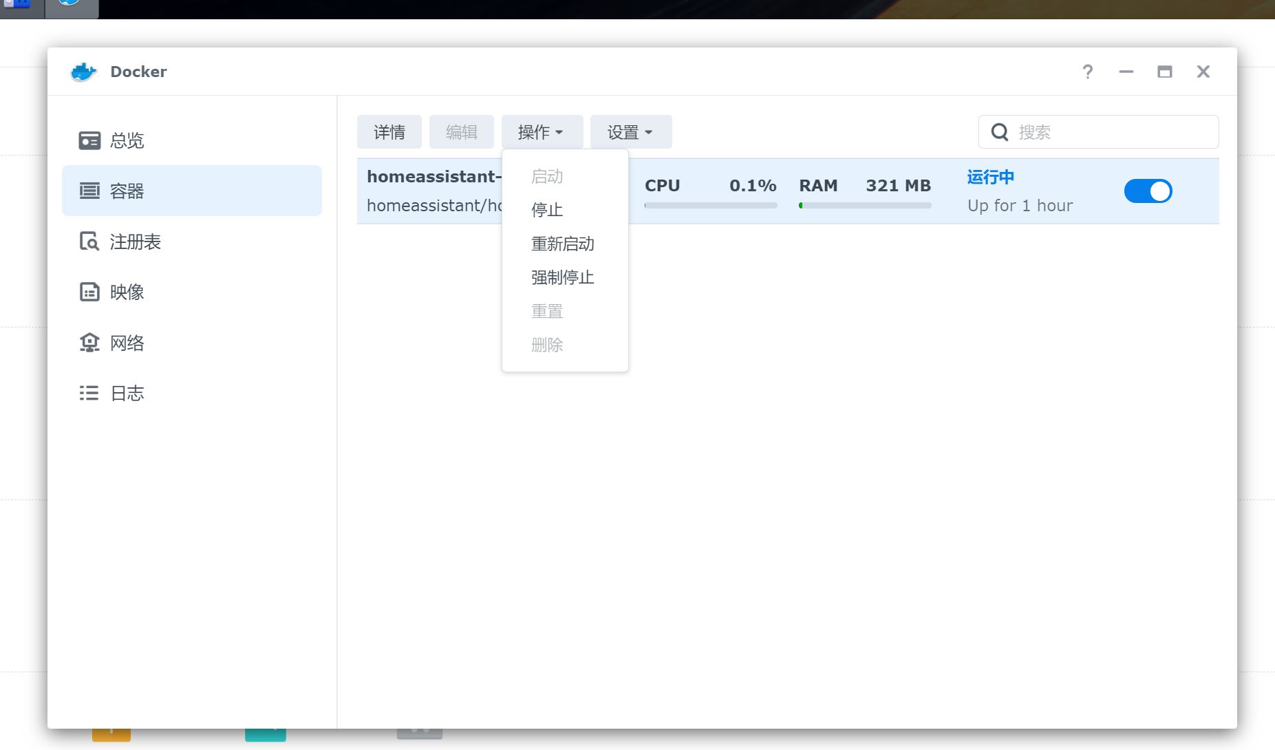This screenshot has height=750, width=1275.
Task: View the 日志 log section
Action: [x=191, y=393]
